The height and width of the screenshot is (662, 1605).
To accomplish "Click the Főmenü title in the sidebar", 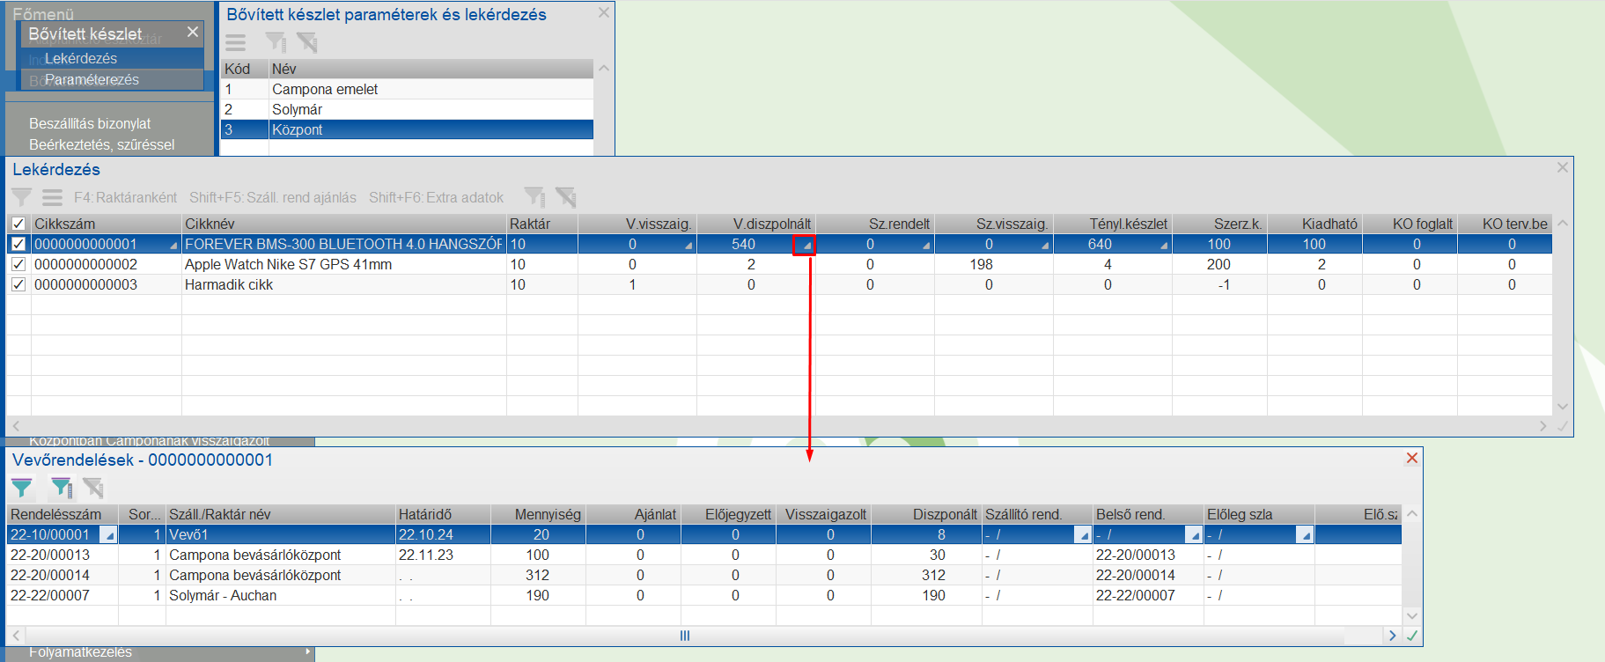I will coord(43,13).
